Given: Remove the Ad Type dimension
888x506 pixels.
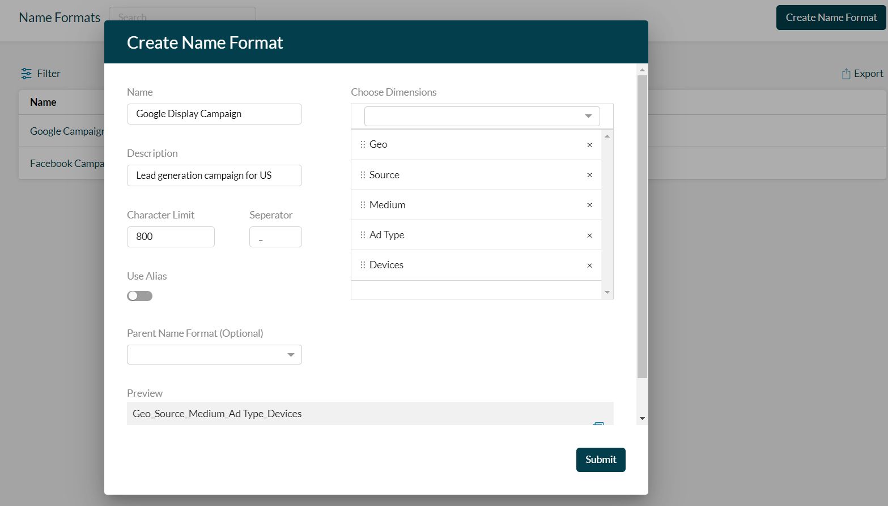Looking at the screenshot, I should 589,235.
